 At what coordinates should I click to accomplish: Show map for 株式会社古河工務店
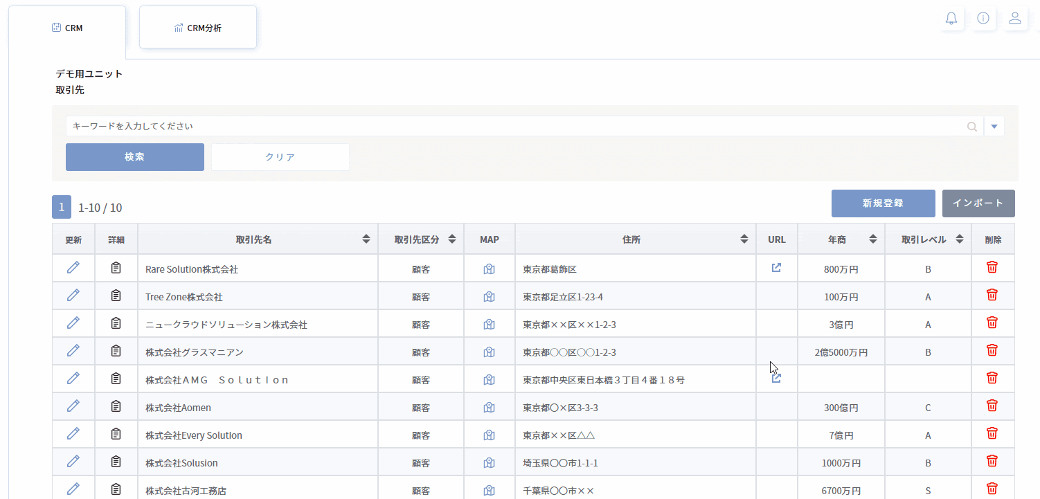[x=490, y=491]
